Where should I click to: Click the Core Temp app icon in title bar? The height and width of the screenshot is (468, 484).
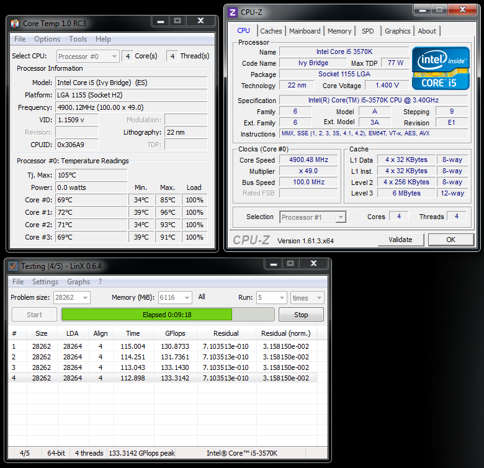click(14, 24)
